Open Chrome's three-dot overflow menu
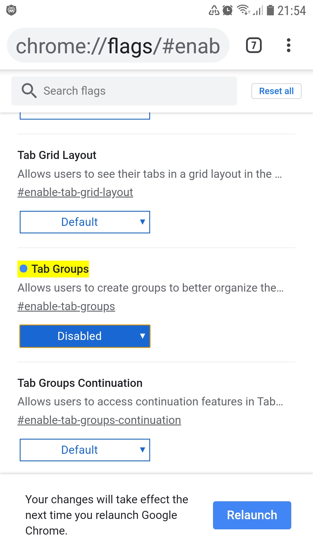Image resolution: width=313 pixels, height=556 pixels. click(288, 45)
